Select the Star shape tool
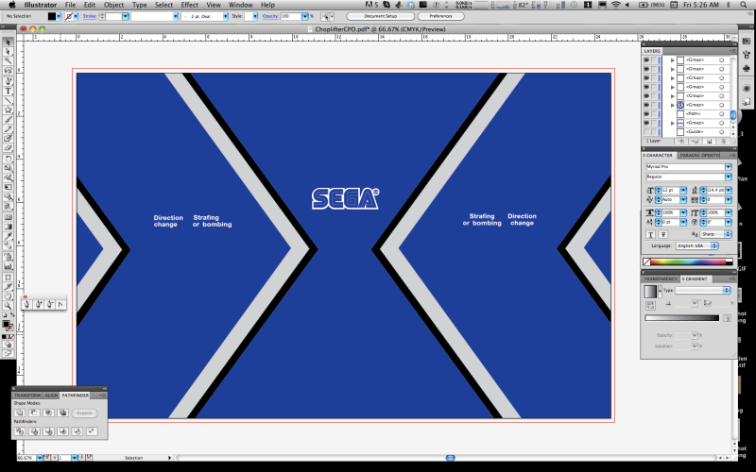The height and width of the screenshot is (472, 756). click(8, 110)
